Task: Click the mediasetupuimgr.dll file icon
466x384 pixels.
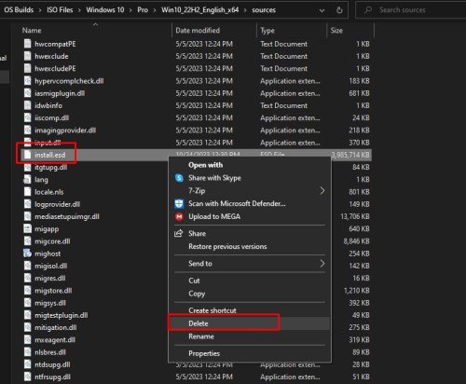Action: click(x=28, y=216)
